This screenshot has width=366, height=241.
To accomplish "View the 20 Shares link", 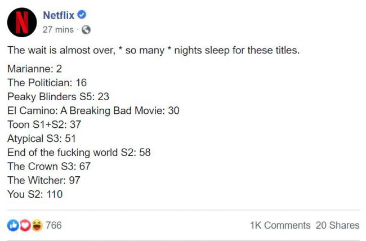I will (337, 225).
